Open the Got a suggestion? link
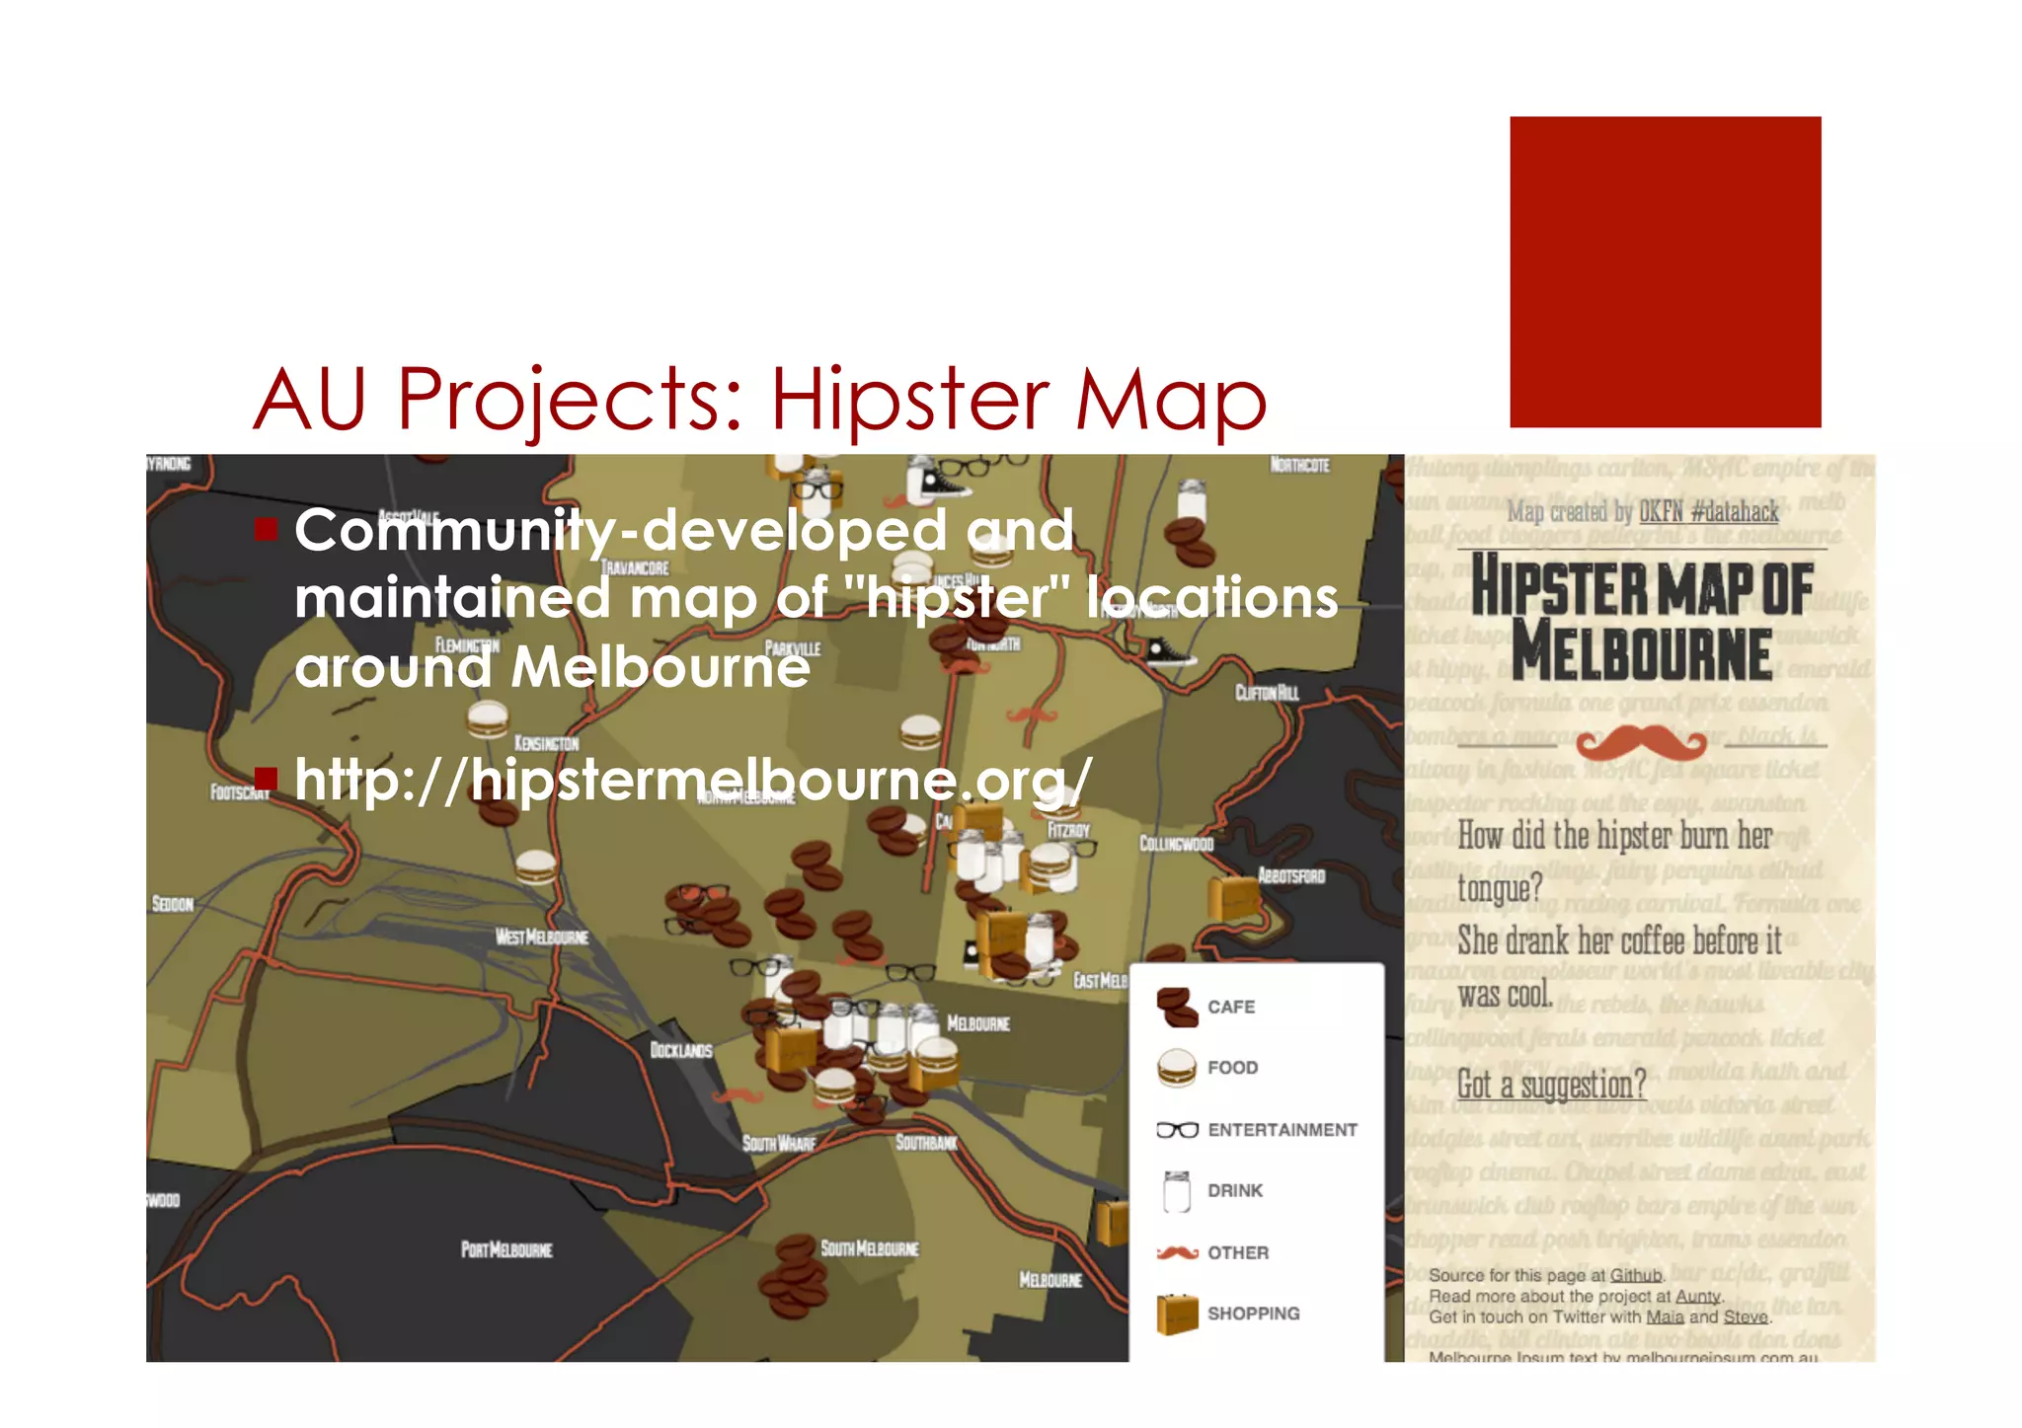The width and height of the screenshot is (2022, 1428). coord(1551,1086)
